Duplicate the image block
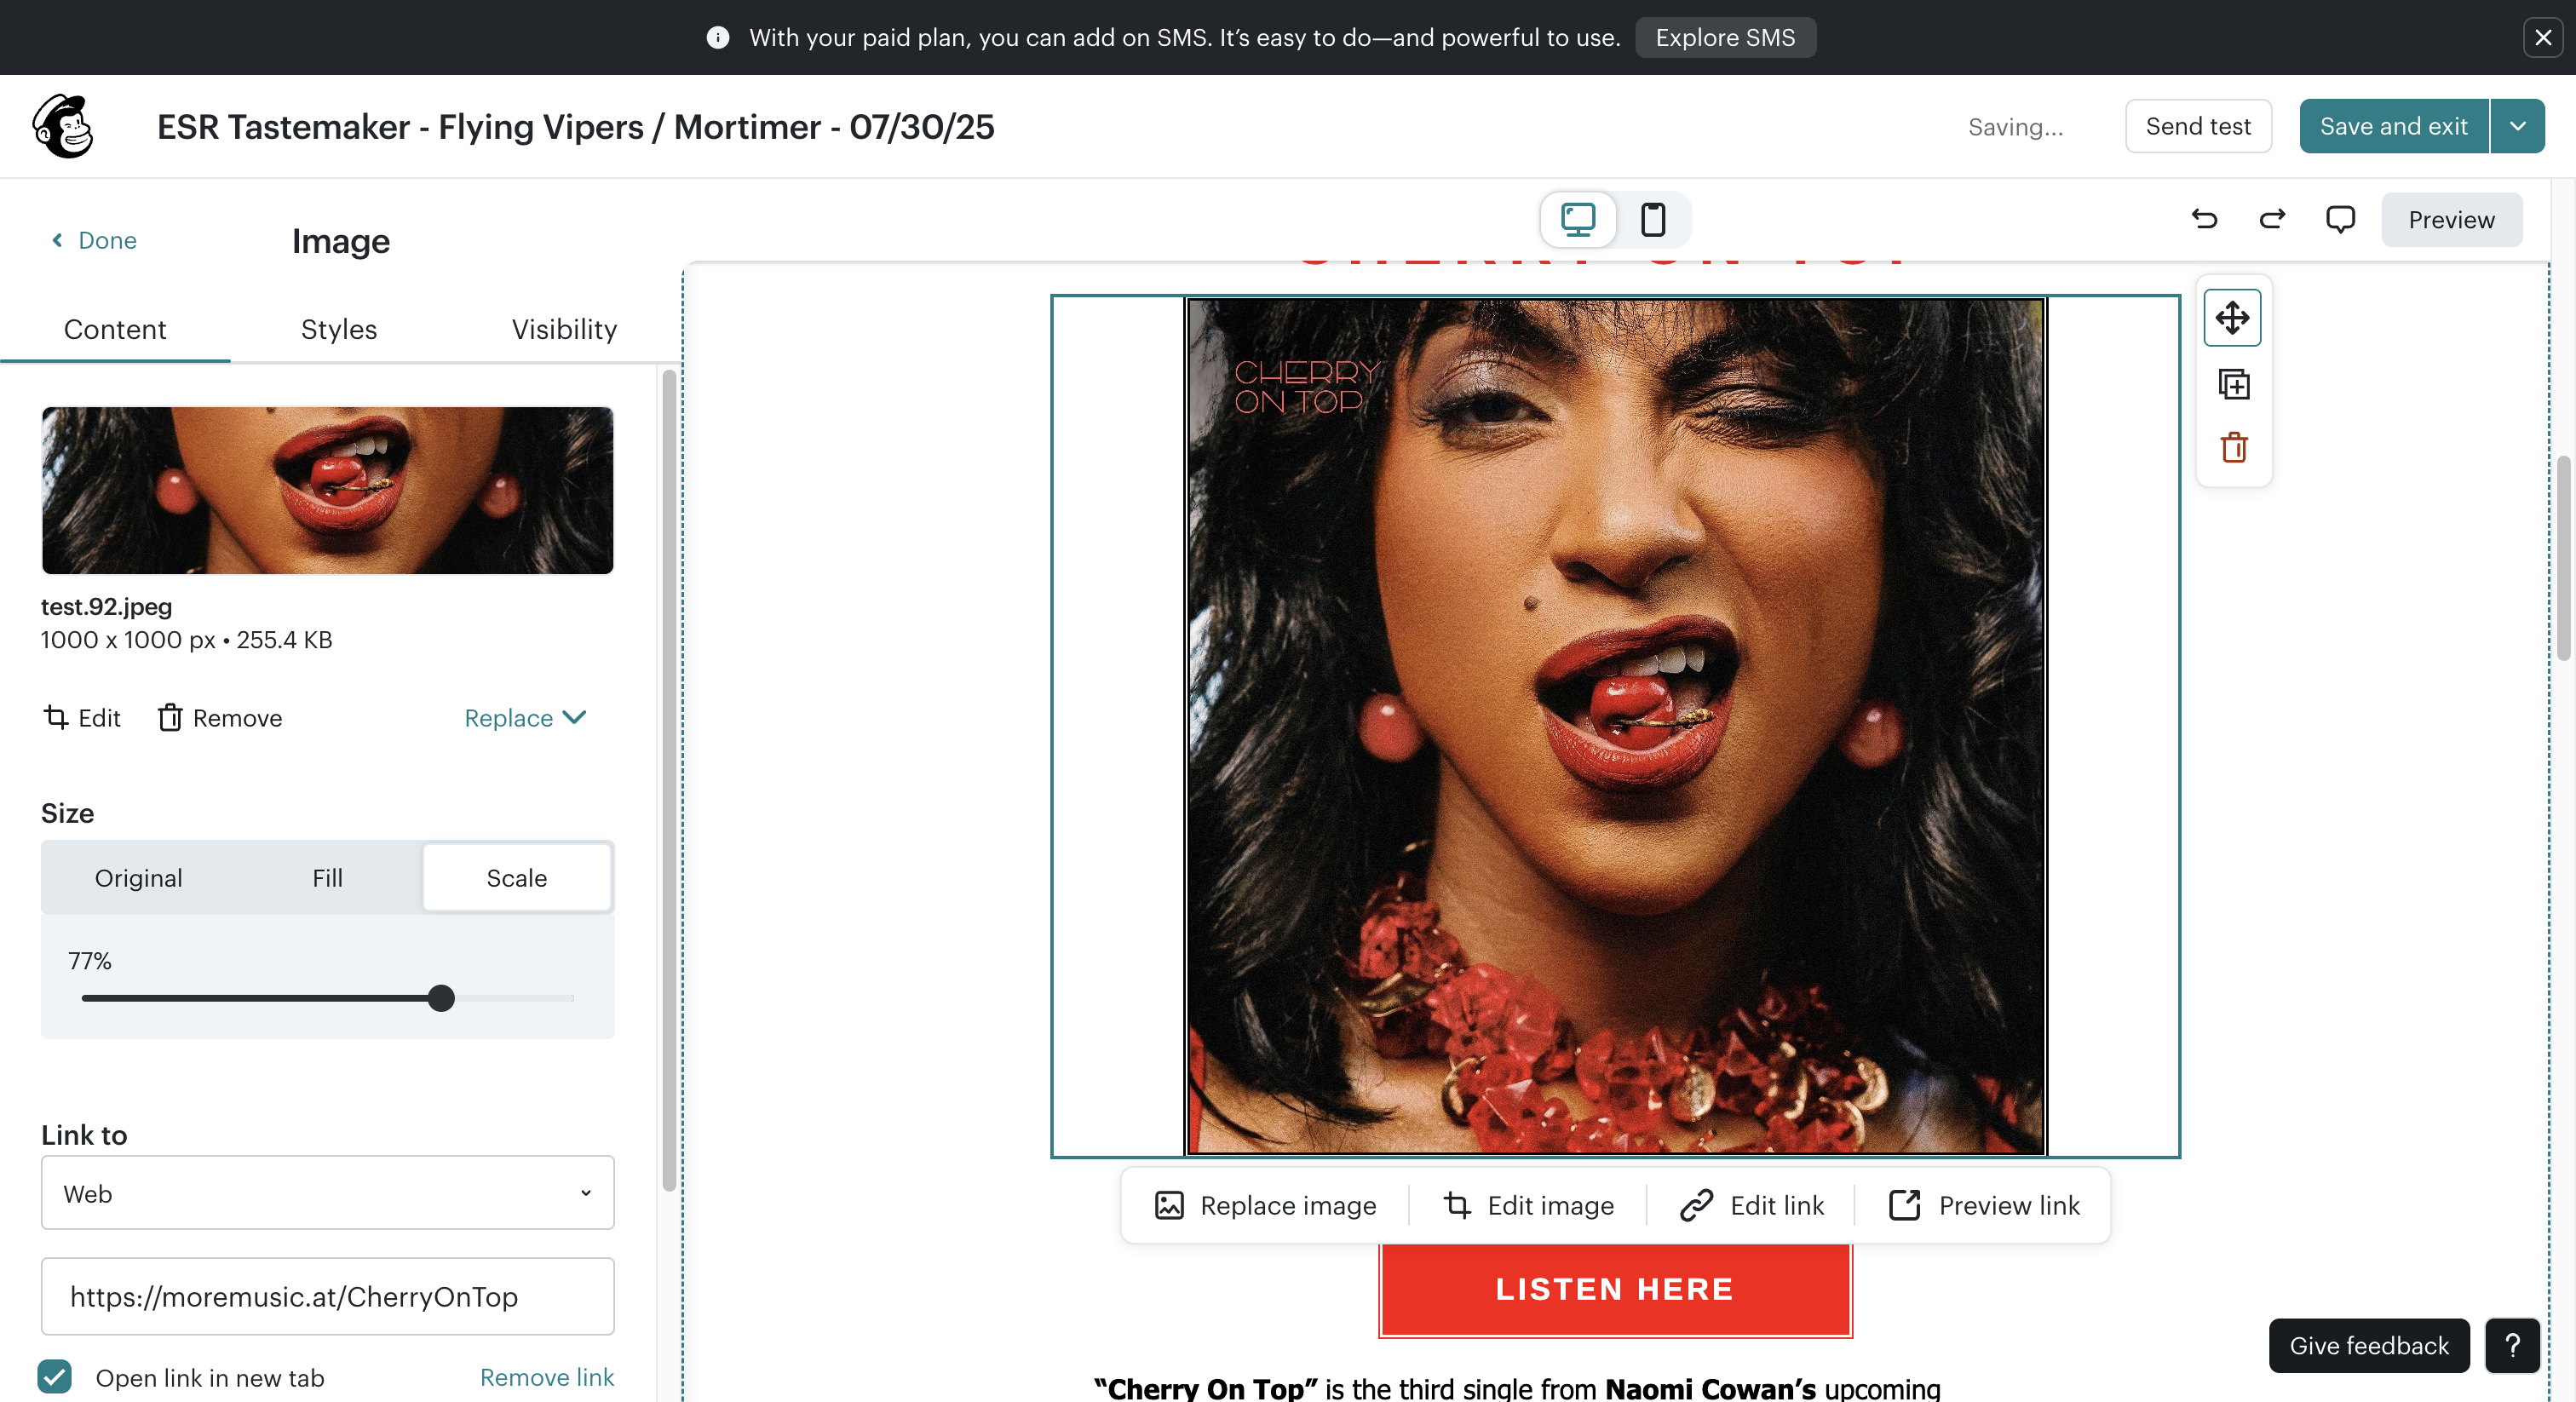 click(2233, 384)
